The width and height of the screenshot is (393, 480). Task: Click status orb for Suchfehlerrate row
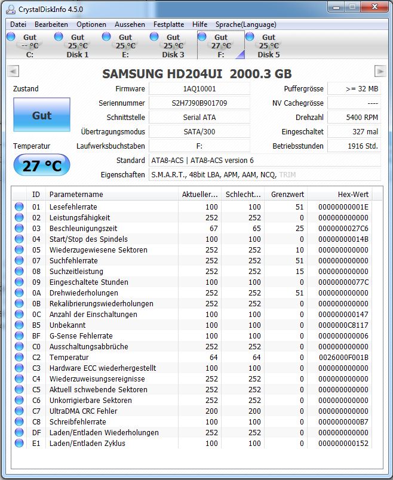(x=19, y=260)
